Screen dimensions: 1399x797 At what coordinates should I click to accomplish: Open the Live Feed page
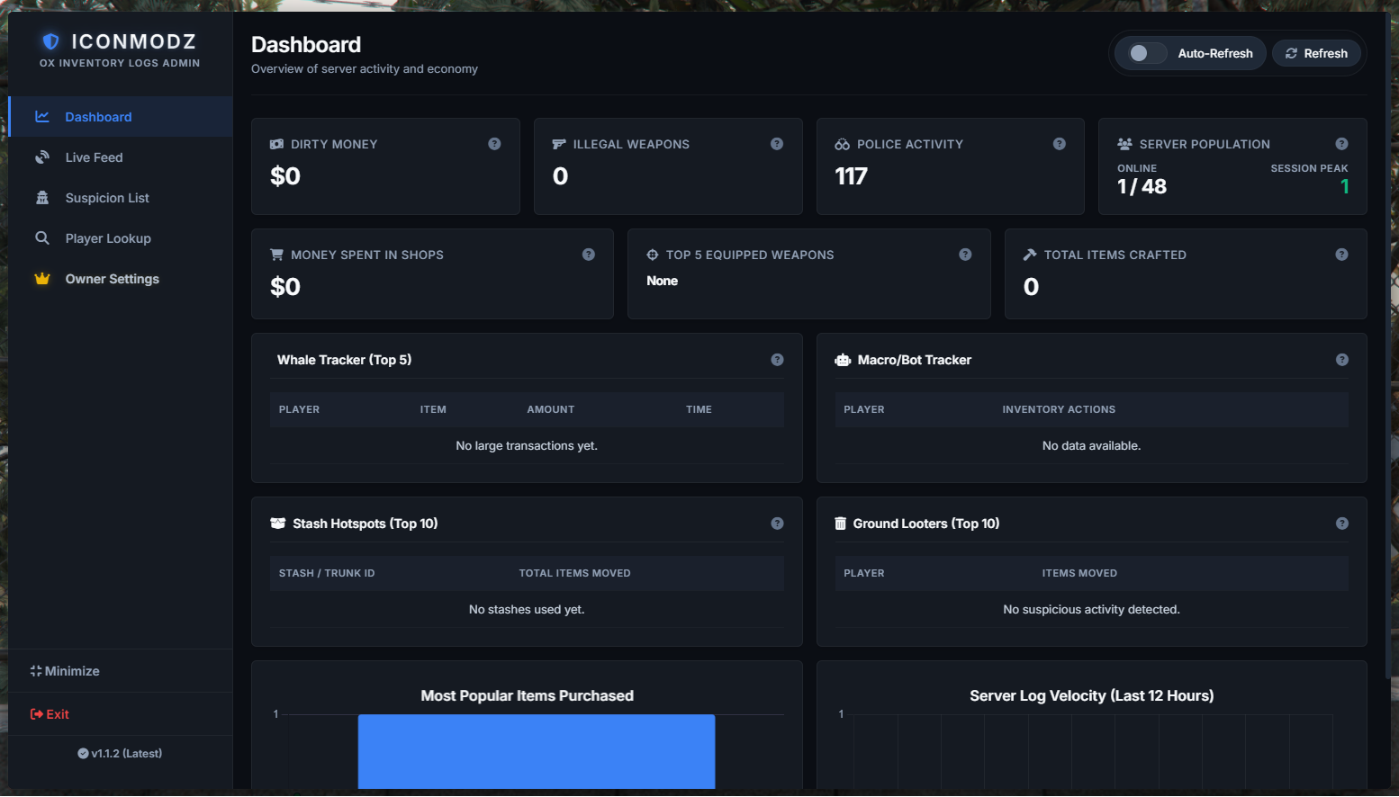121,157
